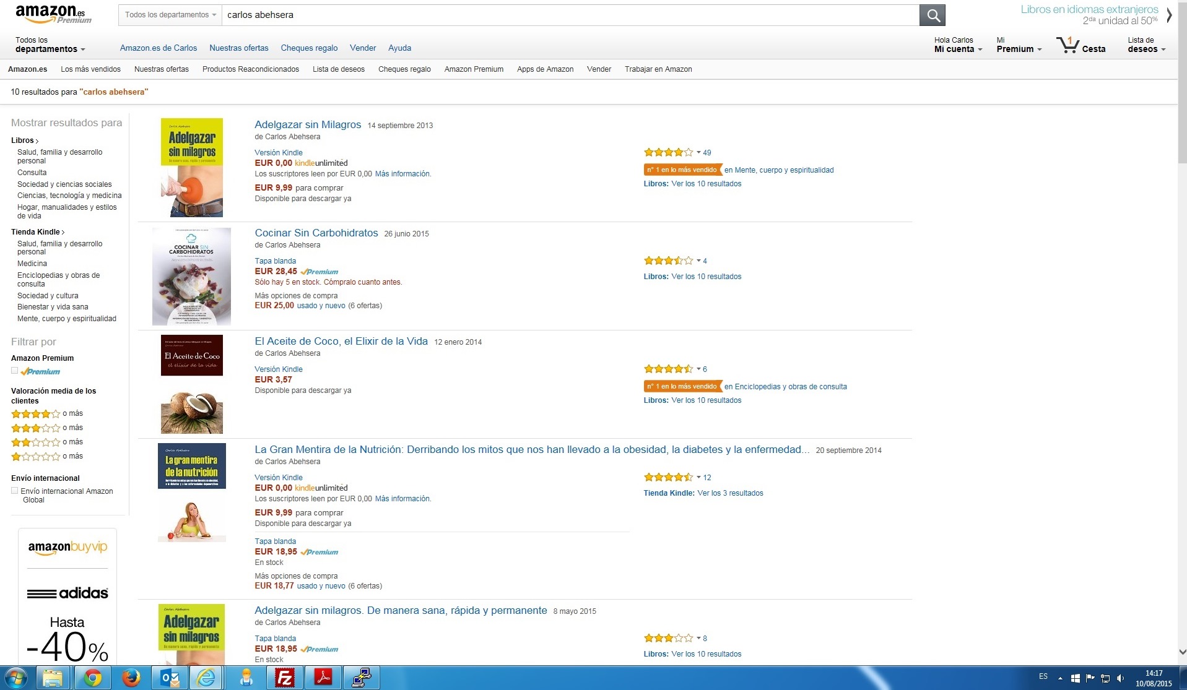This screenshot has width=1187, height=690.
Task: Go to the Amazon.es Premium logo
Action: click(53, 14)
